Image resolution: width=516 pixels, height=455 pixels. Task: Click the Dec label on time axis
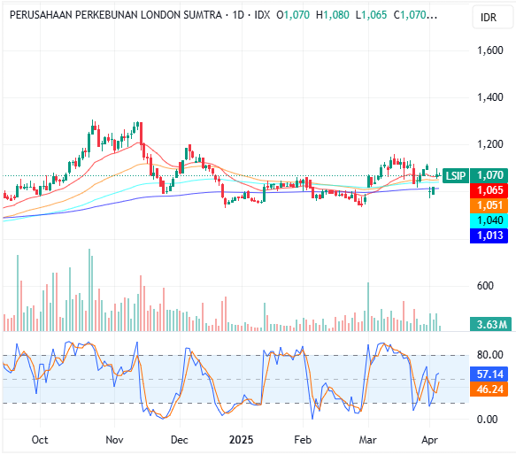[x=180, y=440]
